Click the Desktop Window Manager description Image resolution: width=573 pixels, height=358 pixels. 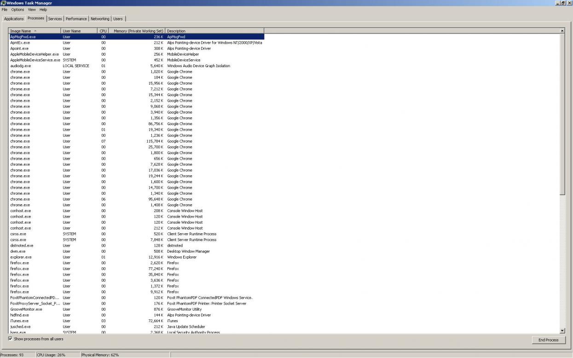pos(188,251)
